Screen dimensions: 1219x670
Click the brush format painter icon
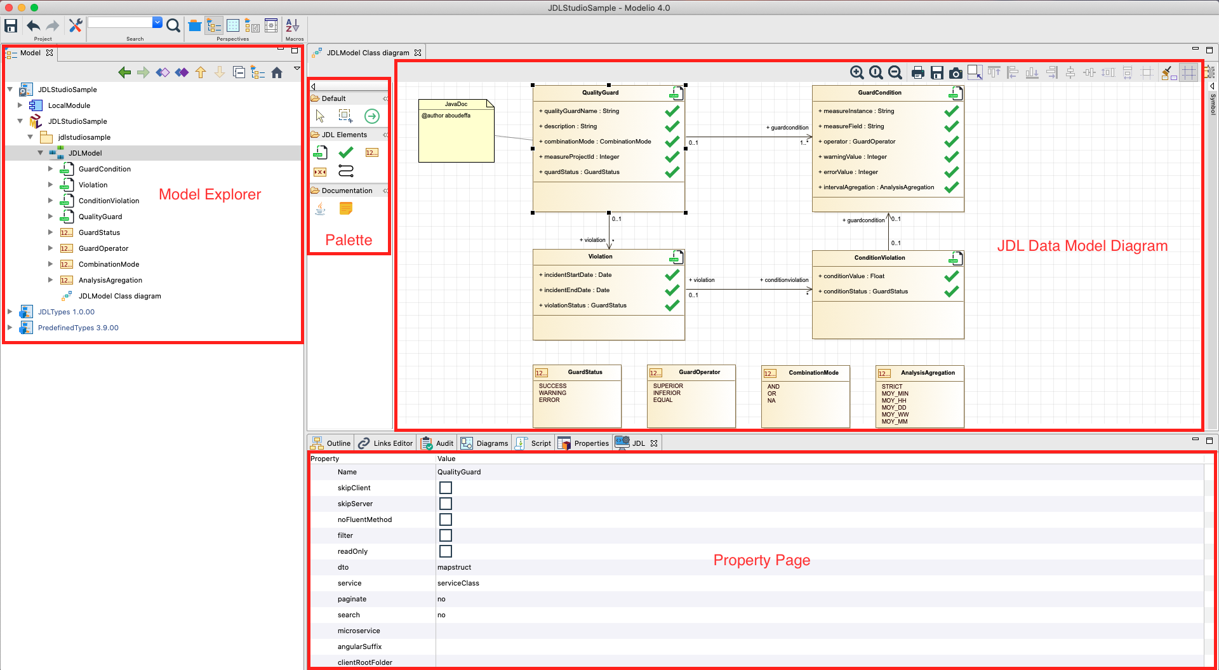[x=1168, y=72]
